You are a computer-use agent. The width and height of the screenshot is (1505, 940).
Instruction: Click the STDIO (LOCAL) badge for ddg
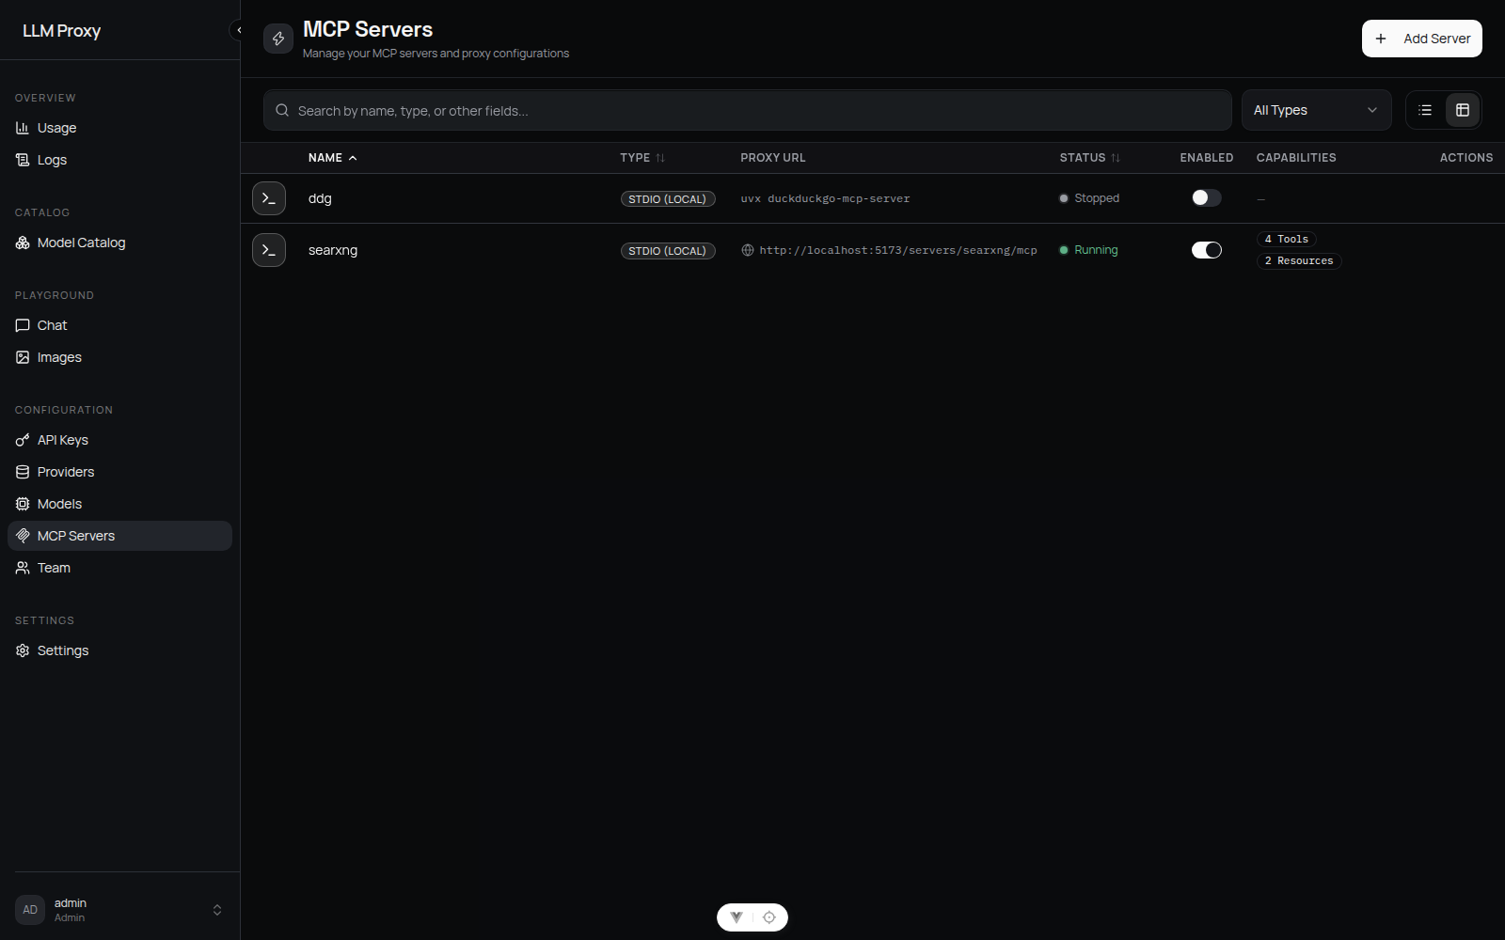tap(668, 198)
